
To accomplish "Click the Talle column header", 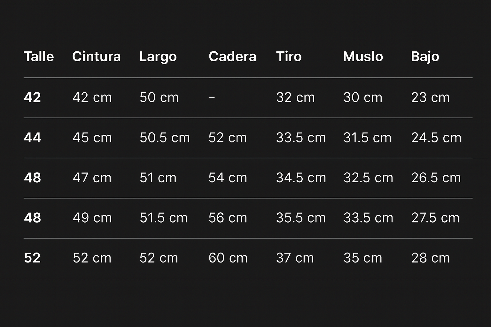I will [39, 57].
